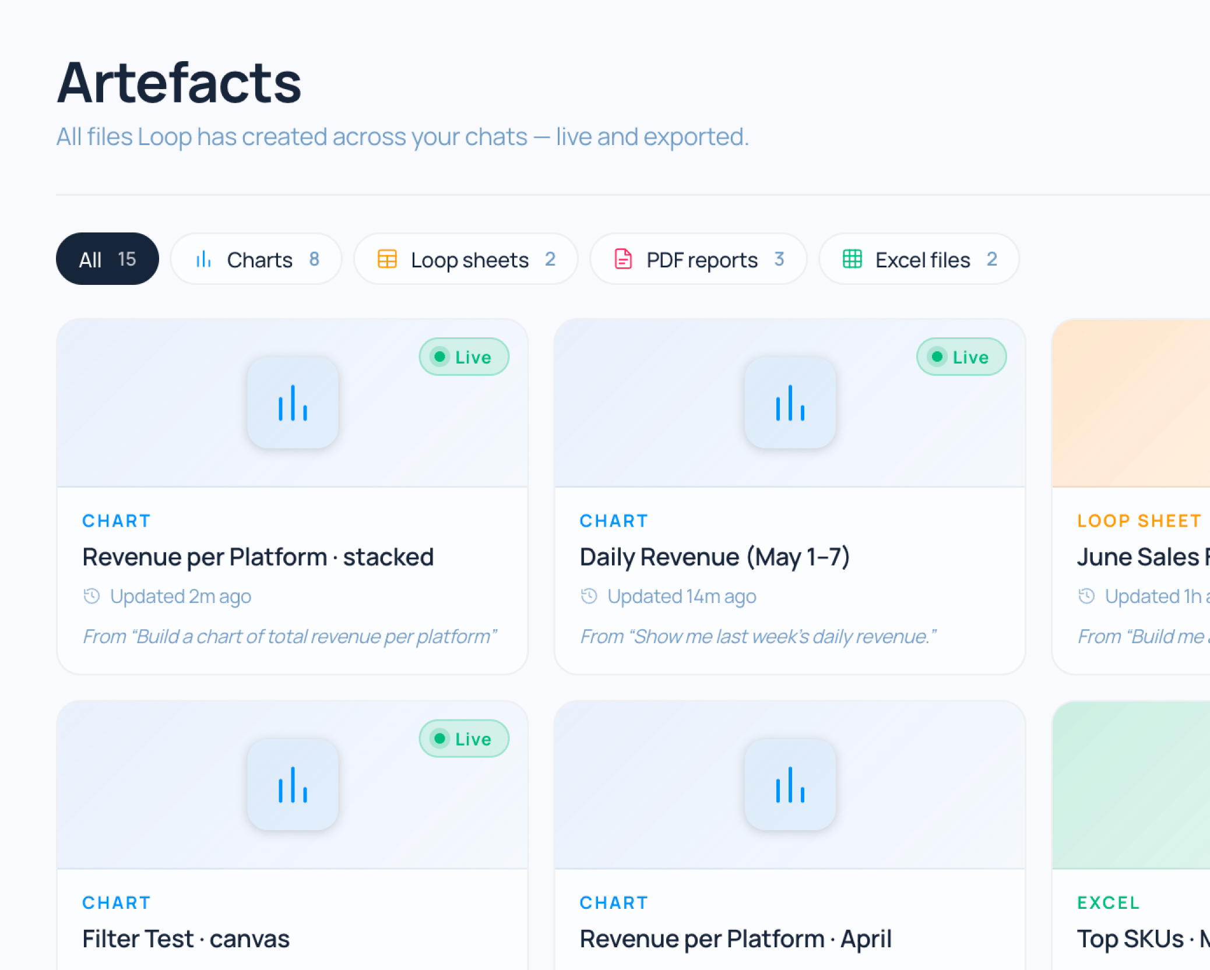The image size is (1210, 970).
Task: Open Daily Revenue (May 1–7) title
Action: pos(715,557)
